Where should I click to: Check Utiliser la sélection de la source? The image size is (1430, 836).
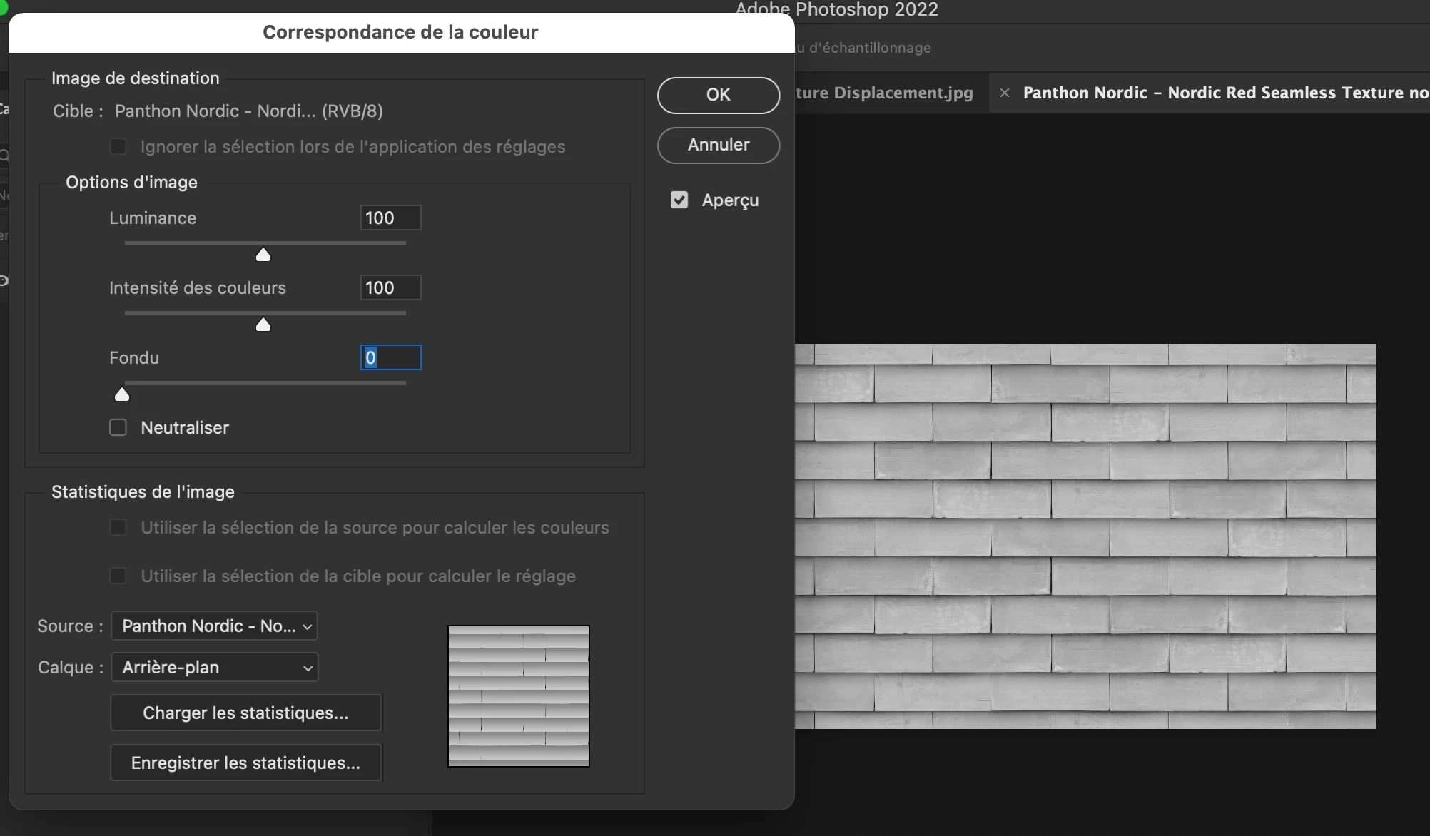click(x=118, y=527)
